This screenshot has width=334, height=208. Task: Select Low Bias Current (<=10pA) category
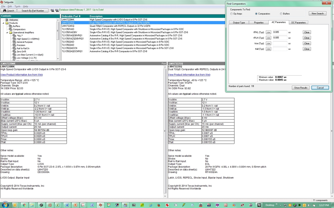pyautogui.click(x=30, y=55)
